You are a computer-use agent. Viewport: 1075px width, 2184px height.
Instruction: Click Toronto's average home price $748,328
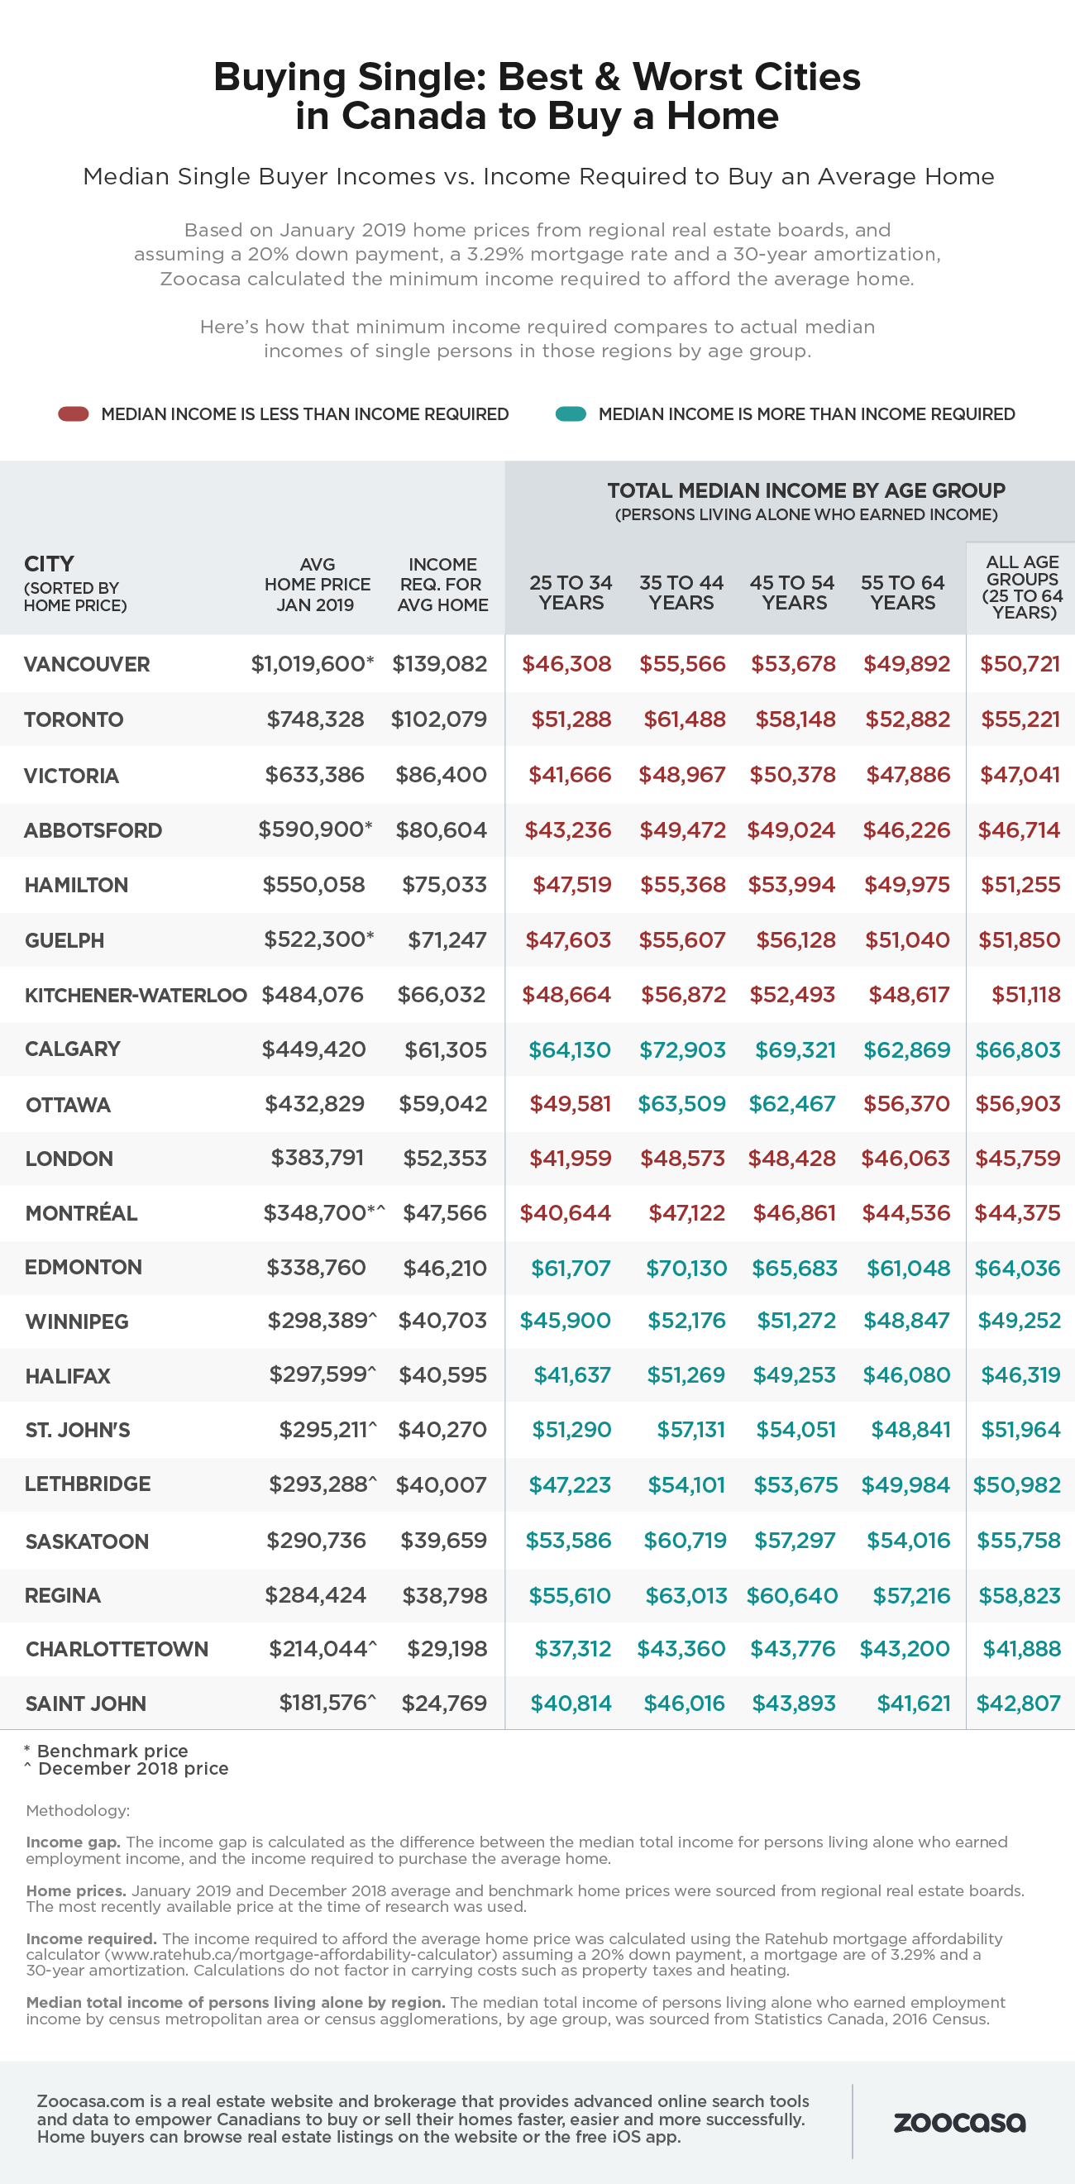point(315,719)
